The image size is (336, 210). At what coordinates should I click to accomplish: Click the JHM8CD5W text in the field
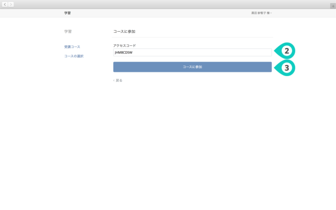point(124,53)
